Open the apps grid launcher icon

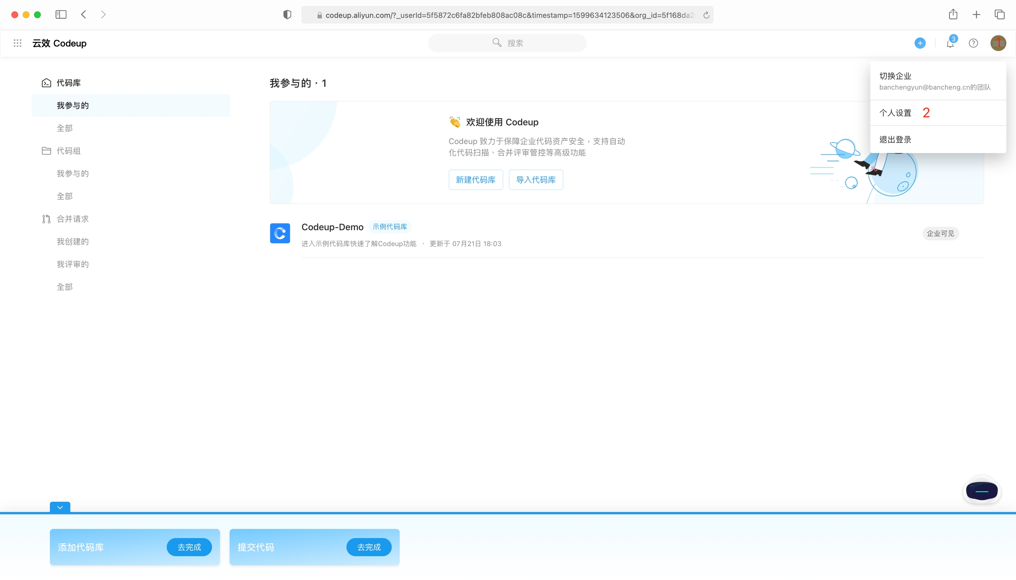coord(18,43)
